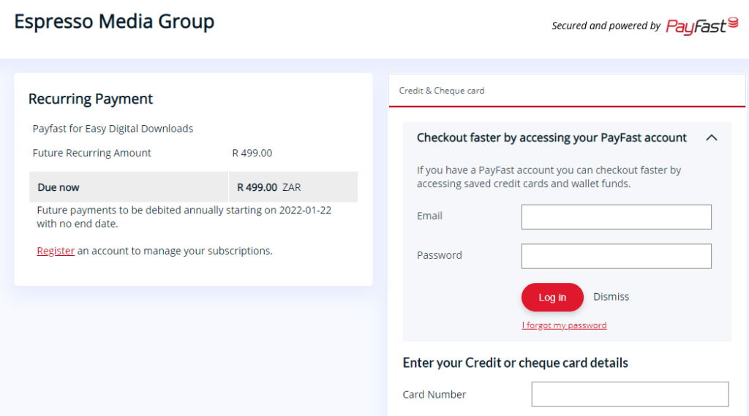Click the R 499.00 ZAR due amount

pos(268,187)
